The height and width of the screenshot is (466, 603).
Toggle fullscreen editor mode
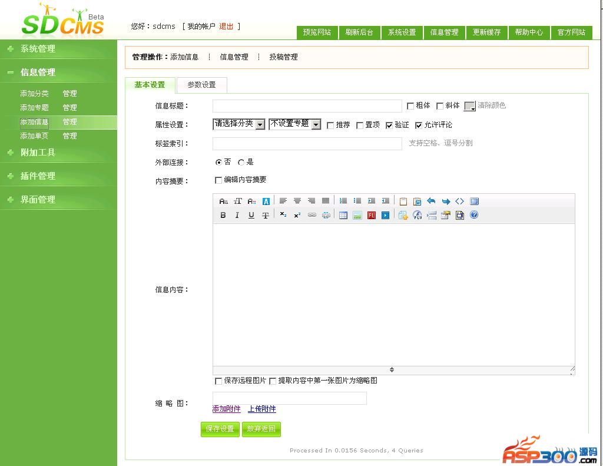point(474,201)
